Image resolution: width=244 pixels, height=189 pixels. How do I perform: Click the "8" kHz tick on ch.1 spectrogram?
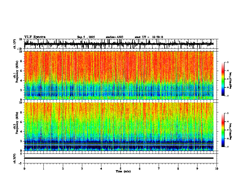click(x=22, y=61)
